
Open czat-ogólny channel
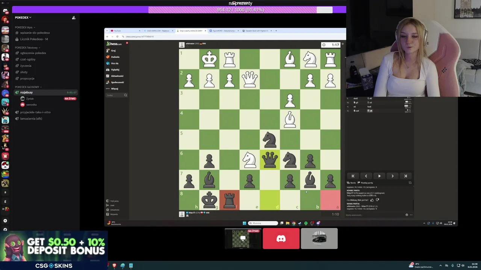coord(28,59)
